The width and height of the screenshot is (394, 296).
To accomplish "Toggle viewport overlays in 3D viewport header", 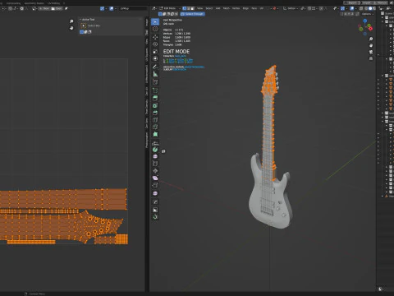I will (352, 8).
